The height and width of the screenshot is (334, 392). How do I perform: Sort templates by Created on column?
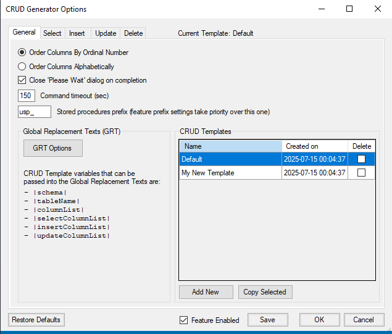314,146
